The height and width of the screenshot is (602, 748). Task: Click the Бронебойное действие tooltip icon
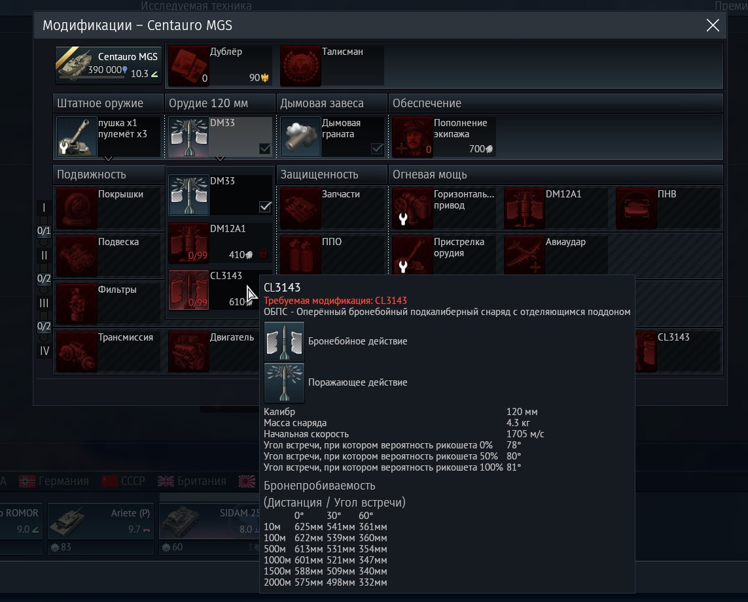(x=284, y=341)
